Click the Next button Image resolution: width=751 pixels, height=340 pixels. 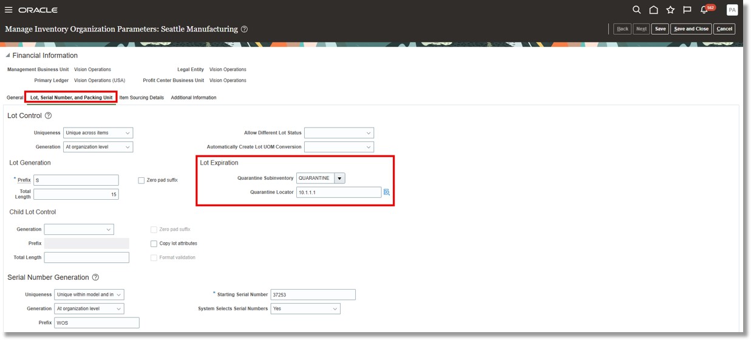(x=641, y=29)
